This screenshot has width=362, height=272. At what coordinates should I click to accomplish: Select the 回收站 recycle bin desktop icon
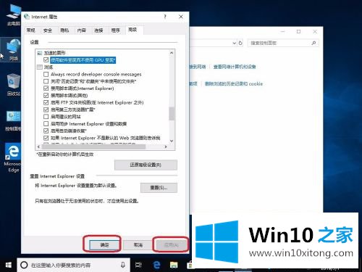click(13, 85)
